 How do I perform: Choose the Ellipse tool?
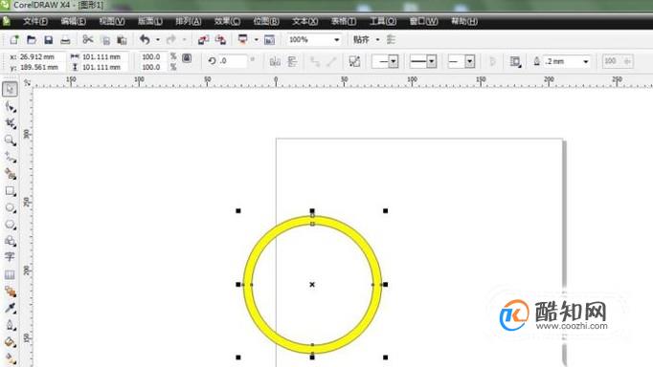pos(10,207)
